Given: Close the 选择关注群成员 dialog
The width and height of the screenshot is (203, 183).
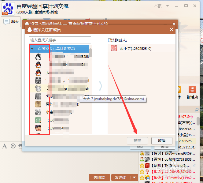Looking at the screenshot, I should click(171, 30).
